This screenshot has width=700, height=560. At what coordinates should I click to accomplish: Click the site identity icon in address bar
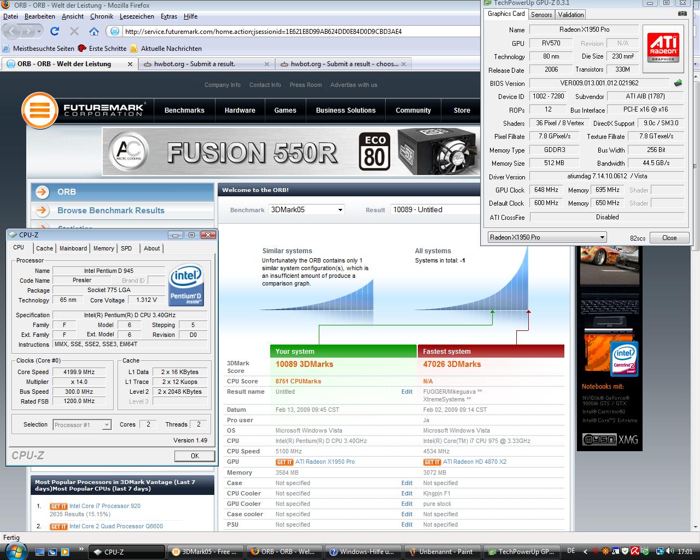tap(115, 31)
